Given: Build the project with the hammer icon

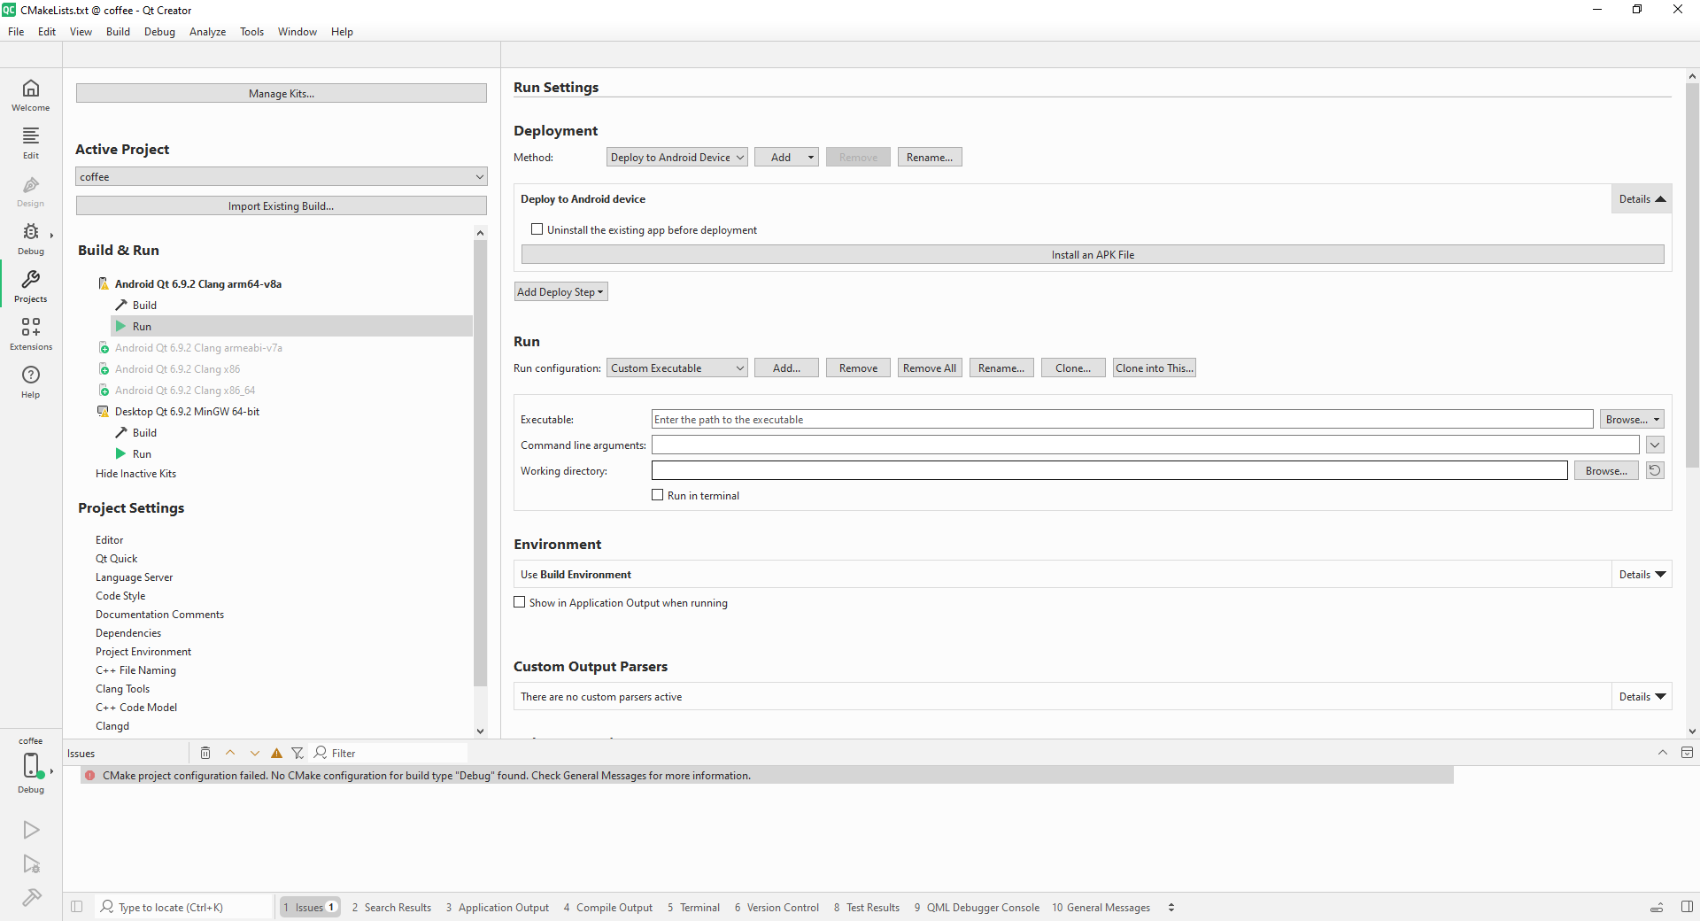Looking at the screenshot, I should point(31,898).
